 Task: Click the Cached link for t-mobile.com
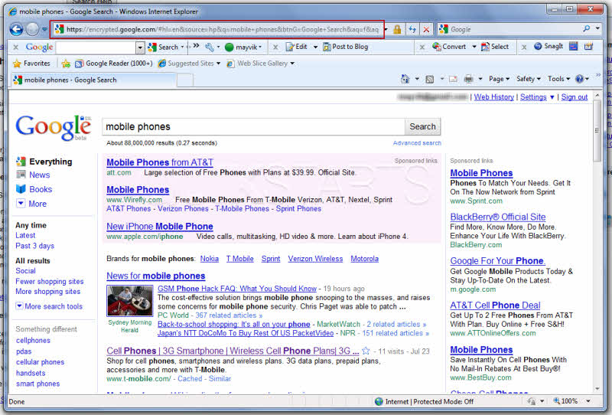click(190, 379)
